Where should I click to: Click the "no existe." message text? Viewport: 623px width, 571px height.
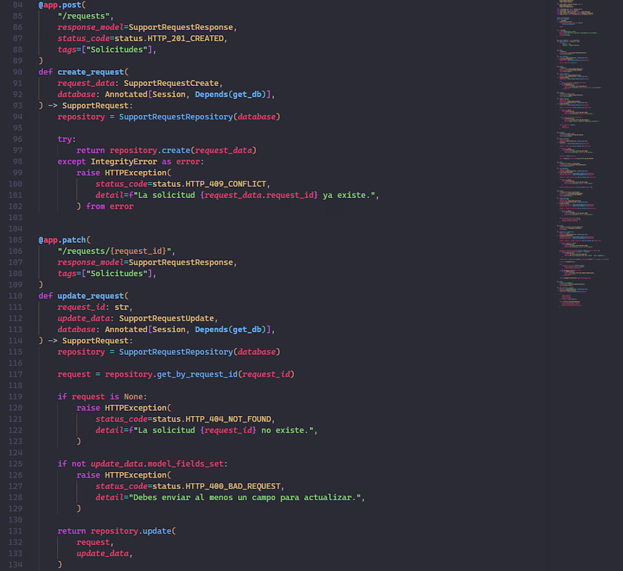click(x=285, y=430)
